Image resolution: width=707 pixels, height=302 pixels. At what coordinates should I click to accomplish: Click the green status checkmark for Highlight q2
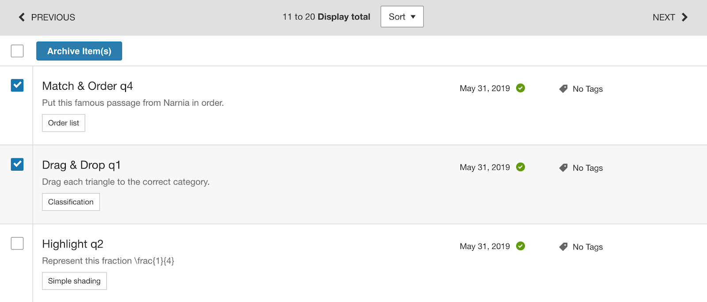point(521,246)
